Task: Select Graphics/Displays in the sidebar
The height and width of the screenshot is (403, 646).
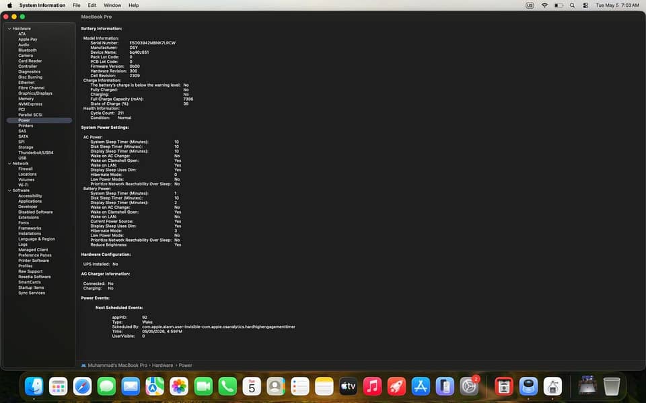Action: (36, 93)
